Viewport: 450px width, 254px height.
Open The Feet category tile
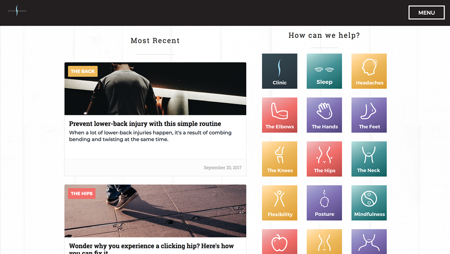coord(369,115)
